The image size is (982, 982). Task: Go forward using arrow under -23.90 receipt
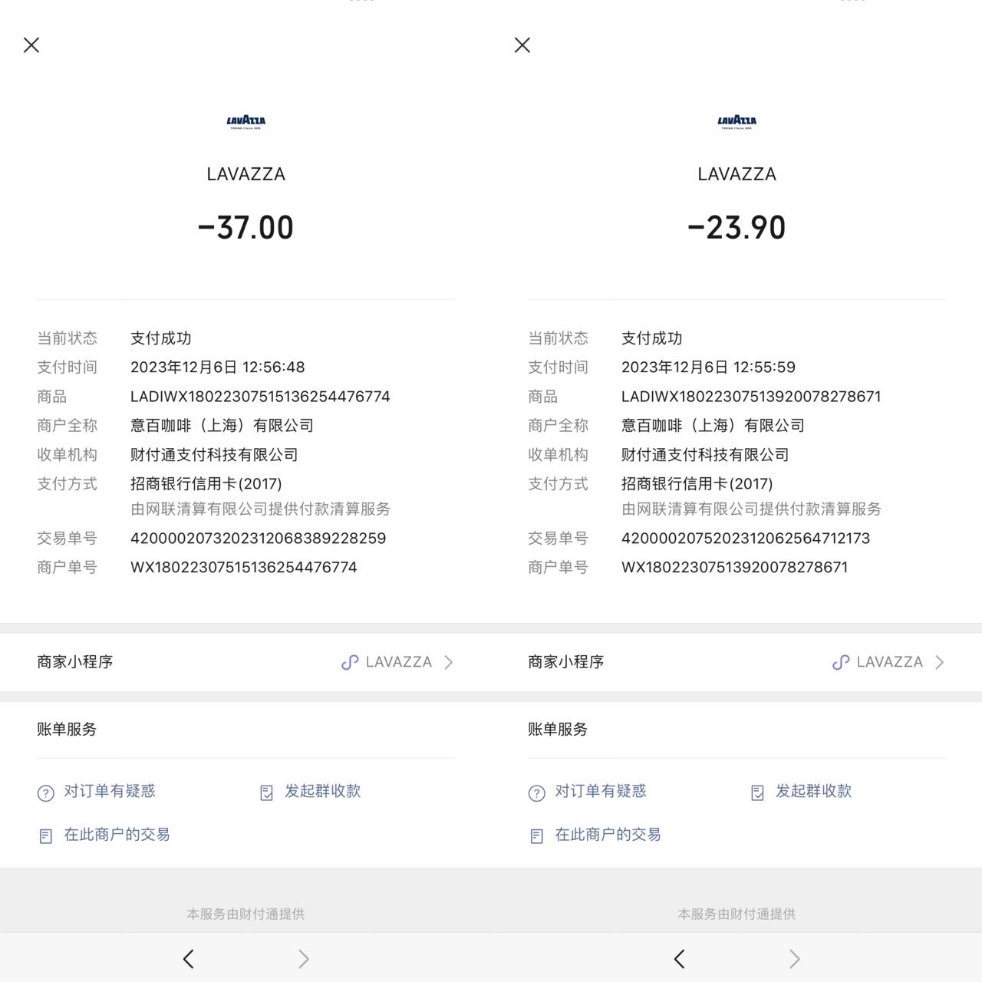[x=795, y=958]
